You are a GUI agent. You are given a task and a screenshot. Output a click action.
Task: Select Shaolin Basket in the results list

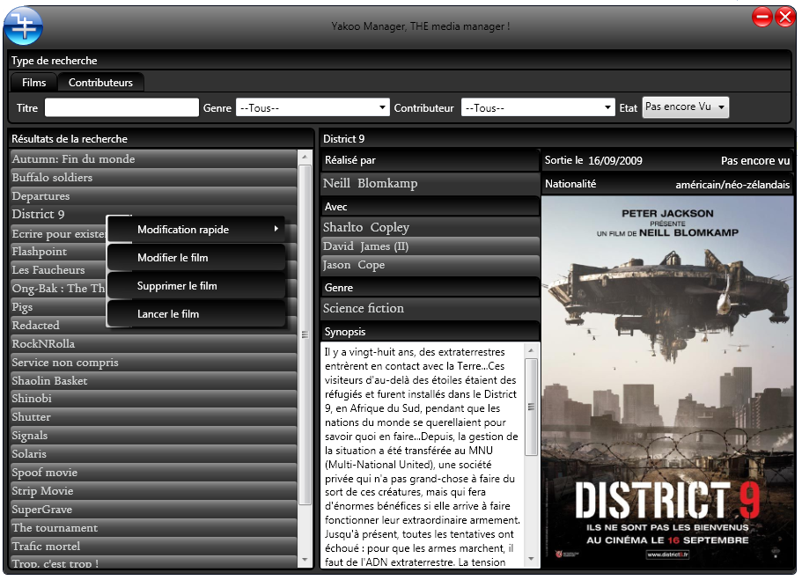[x=153, y=380]
